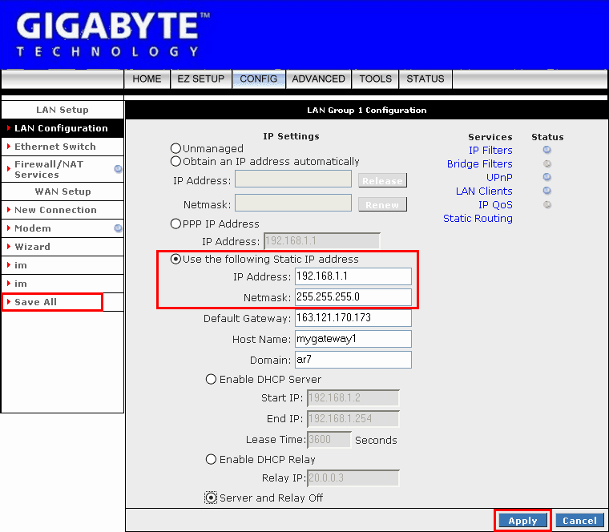Open the EZ SETUP tab
Screen dimensions: 609x532
201,79
